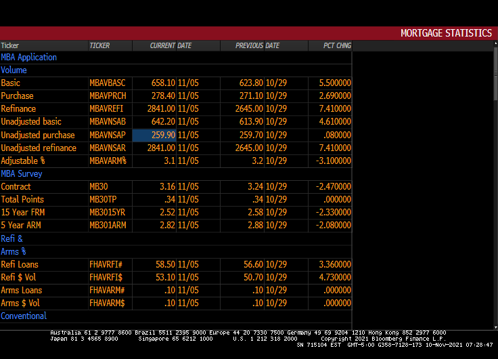Click the MBAVPRCH ticker code
Image resolution: width=498 pixels, height=359 pixels.
coord(108,96)
